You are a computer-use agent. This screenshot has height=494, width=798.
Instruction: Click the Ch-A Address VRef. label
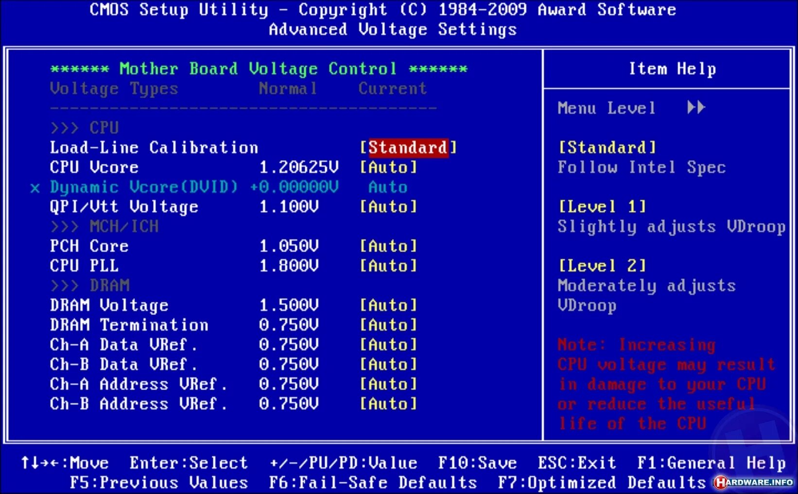pyautogui.click(x=139, y=384)
